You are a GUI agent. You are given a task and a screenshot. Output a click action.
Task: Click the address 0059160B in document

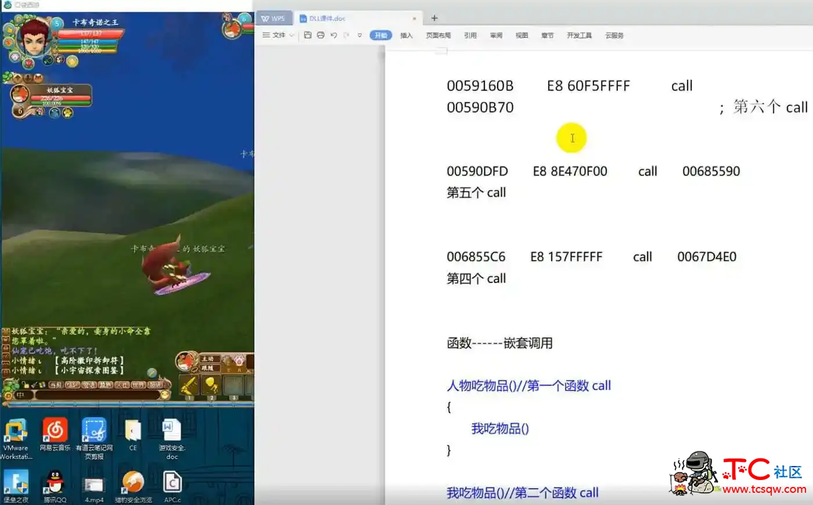click(480, 86)
